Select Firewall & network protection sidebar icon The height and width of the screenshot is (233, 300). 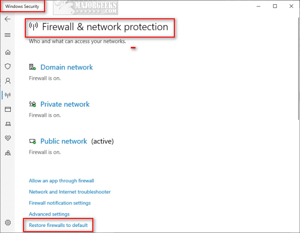pos(7,95)
